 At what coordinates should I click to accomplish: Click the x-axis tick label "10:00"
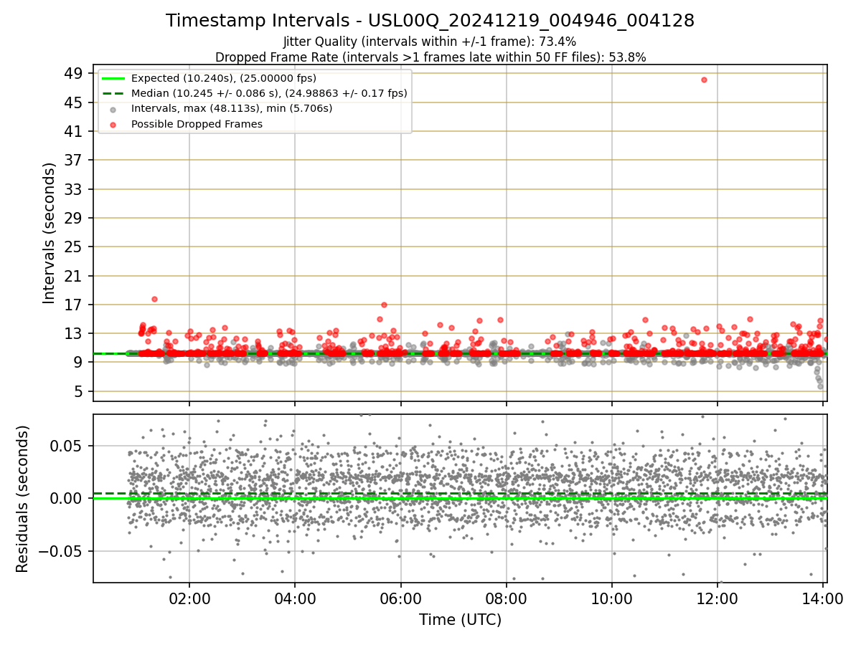tap(612, 598)
